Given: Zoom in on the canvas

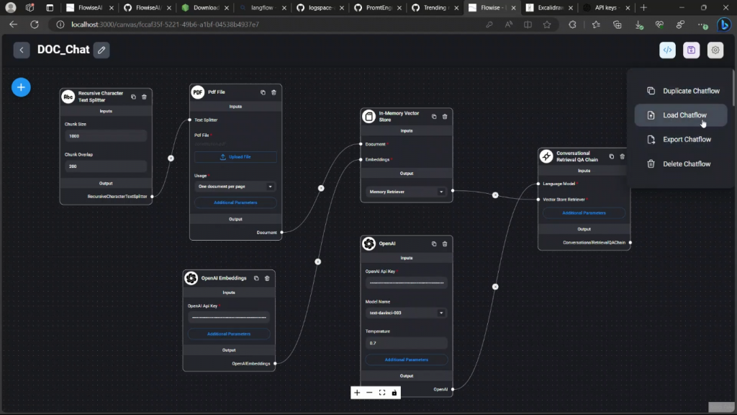Looking at the screenshot, I should [x=357, y=393].
